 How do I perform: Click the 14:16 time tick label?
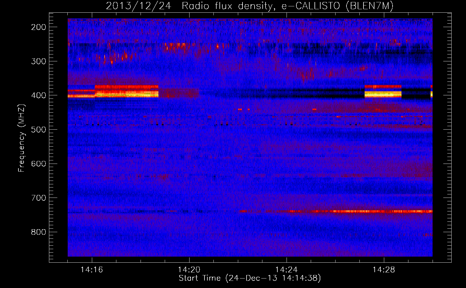pyautogui.click(x=92, y=270)
